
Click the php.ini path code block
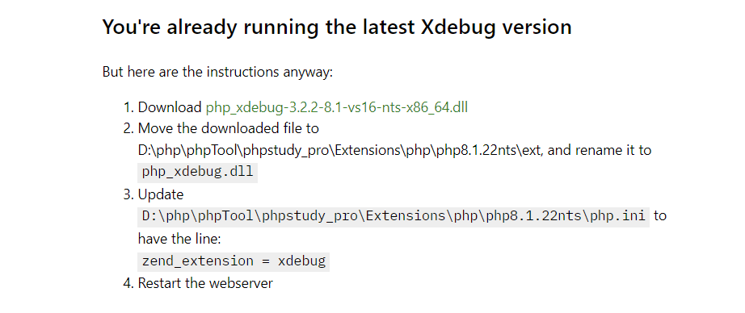click(x=394, y=216)
